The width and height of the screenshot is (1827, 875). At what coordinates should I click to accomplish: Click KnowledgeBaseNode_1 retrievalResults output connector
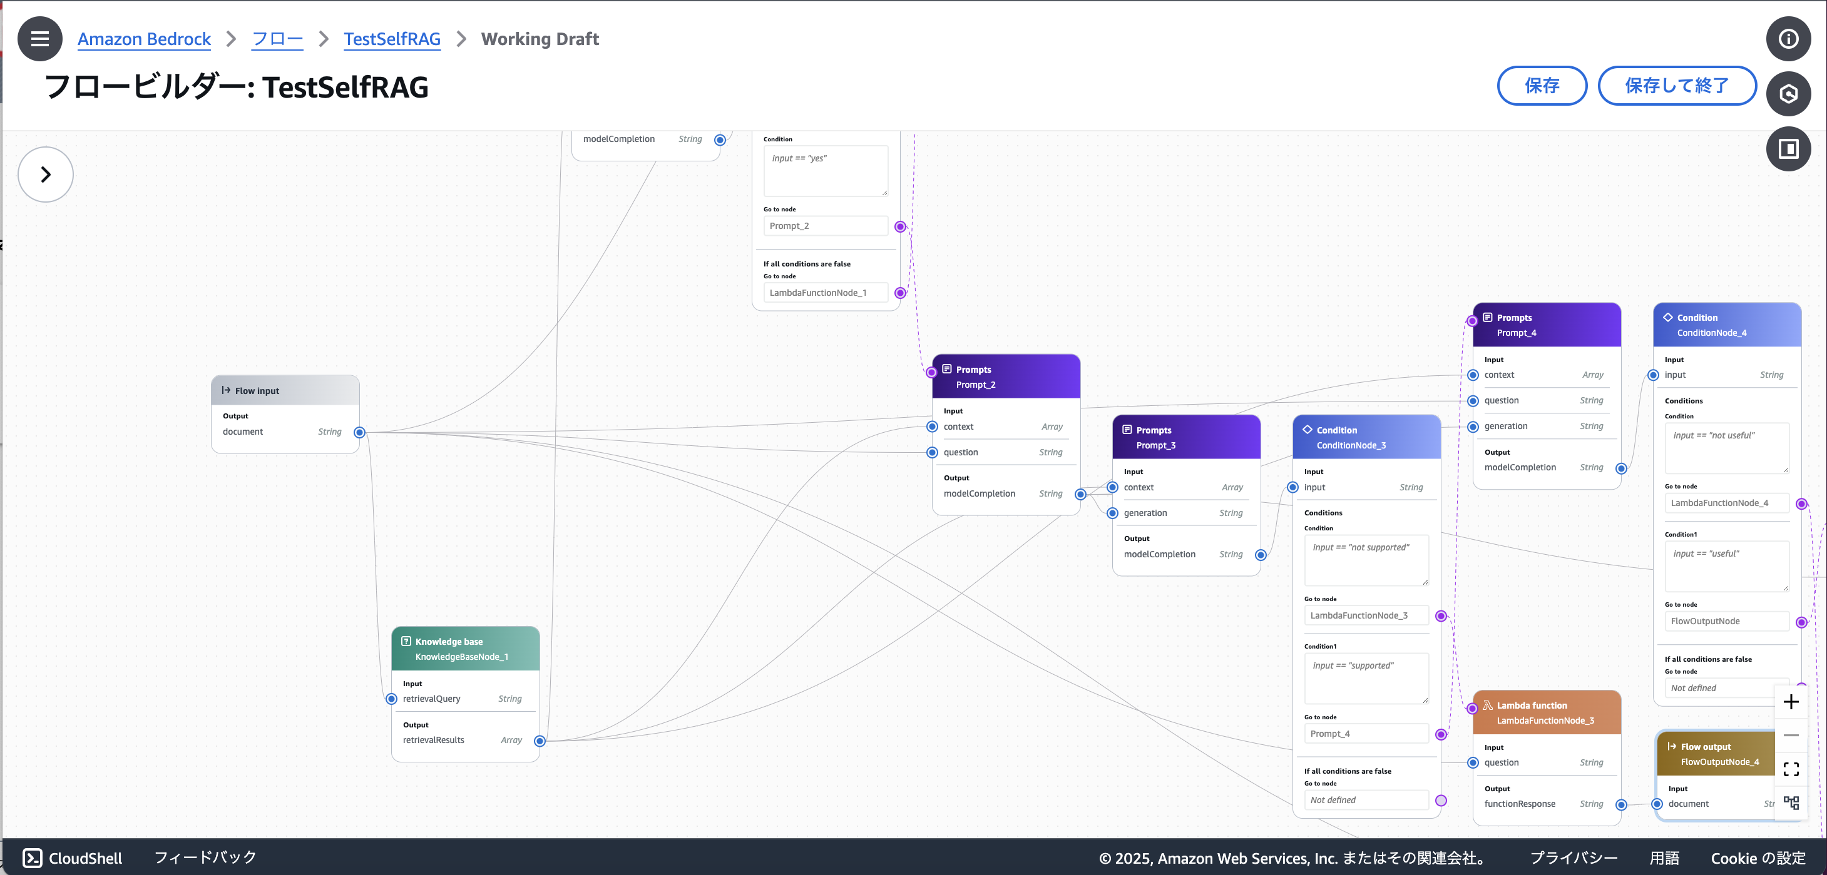[x=540, y=741]
